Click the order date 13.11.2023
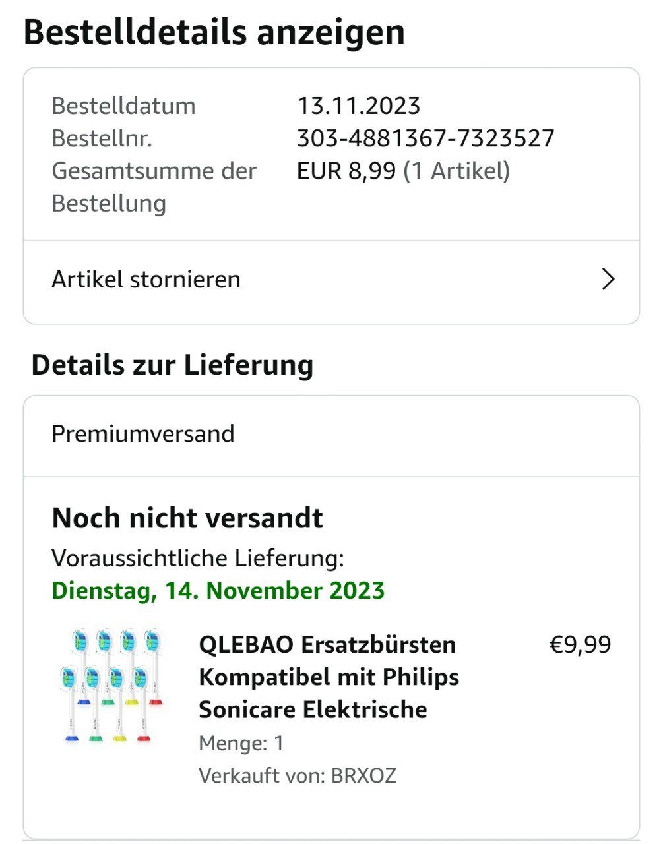 358,106
